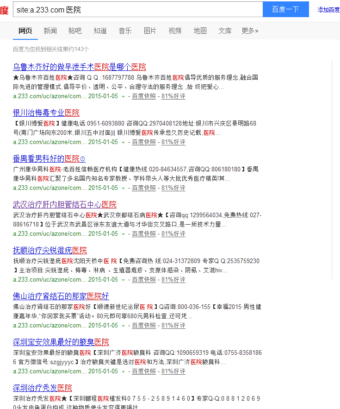340x409 pixels.
Task: Click the official-site icon after 番禺看男科好的医院
Action: [83, 159]
